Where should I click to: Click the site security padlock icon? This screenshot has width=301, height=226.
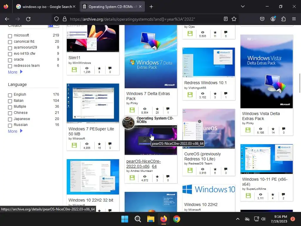[65, 19]
